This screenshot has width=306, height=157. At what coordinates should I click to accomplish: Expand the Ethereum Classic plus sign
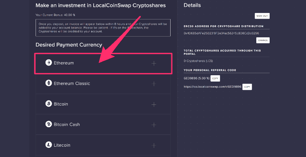(154, 83)
